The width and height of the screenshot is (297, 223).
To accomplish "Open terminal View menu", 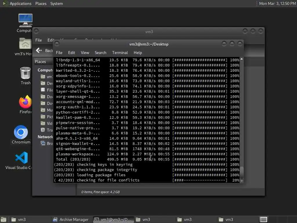I will click(x=85, y=53).
